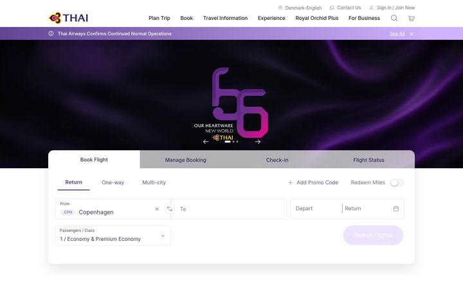
Task: Click the From field showing Copenhagen
Action: pos(113,209)
